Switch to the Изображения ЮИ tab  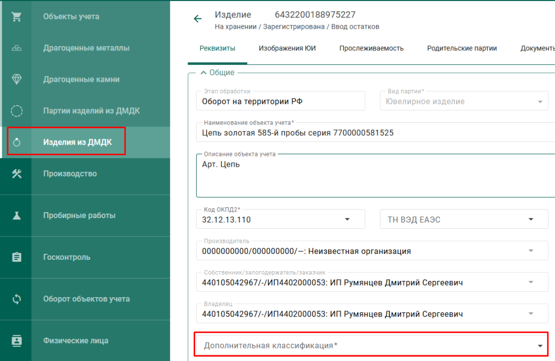pos(287,48)
